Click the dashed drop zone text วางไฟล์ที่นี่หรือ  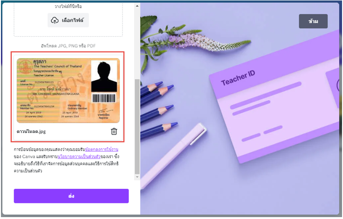68,7
